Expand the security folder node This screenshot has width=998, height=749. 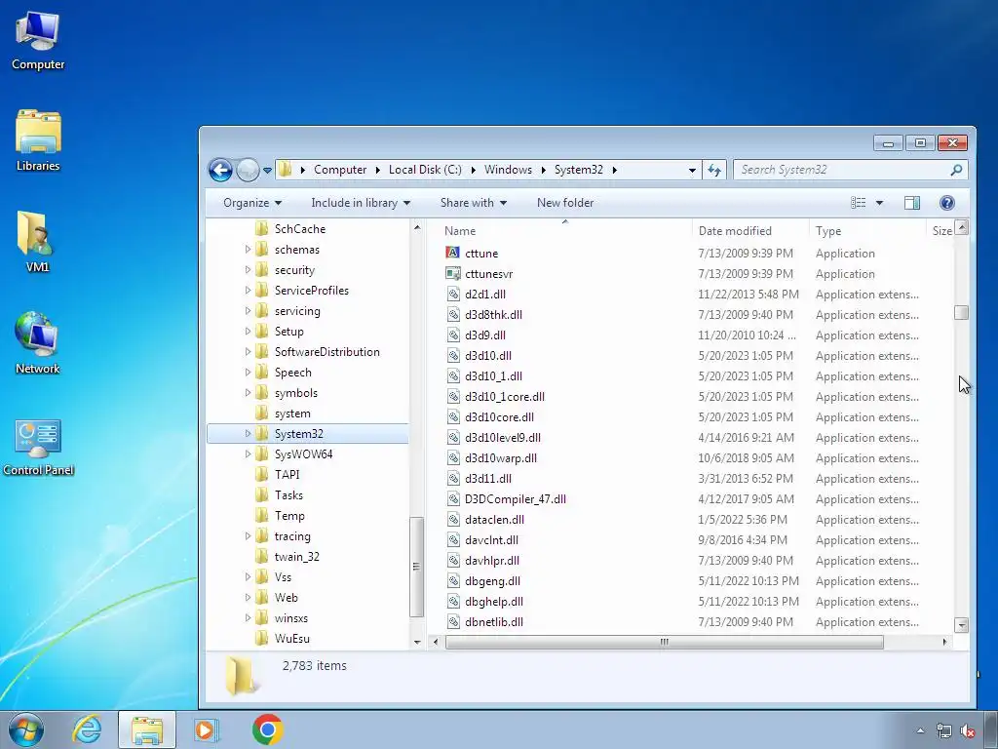[248, 269]
